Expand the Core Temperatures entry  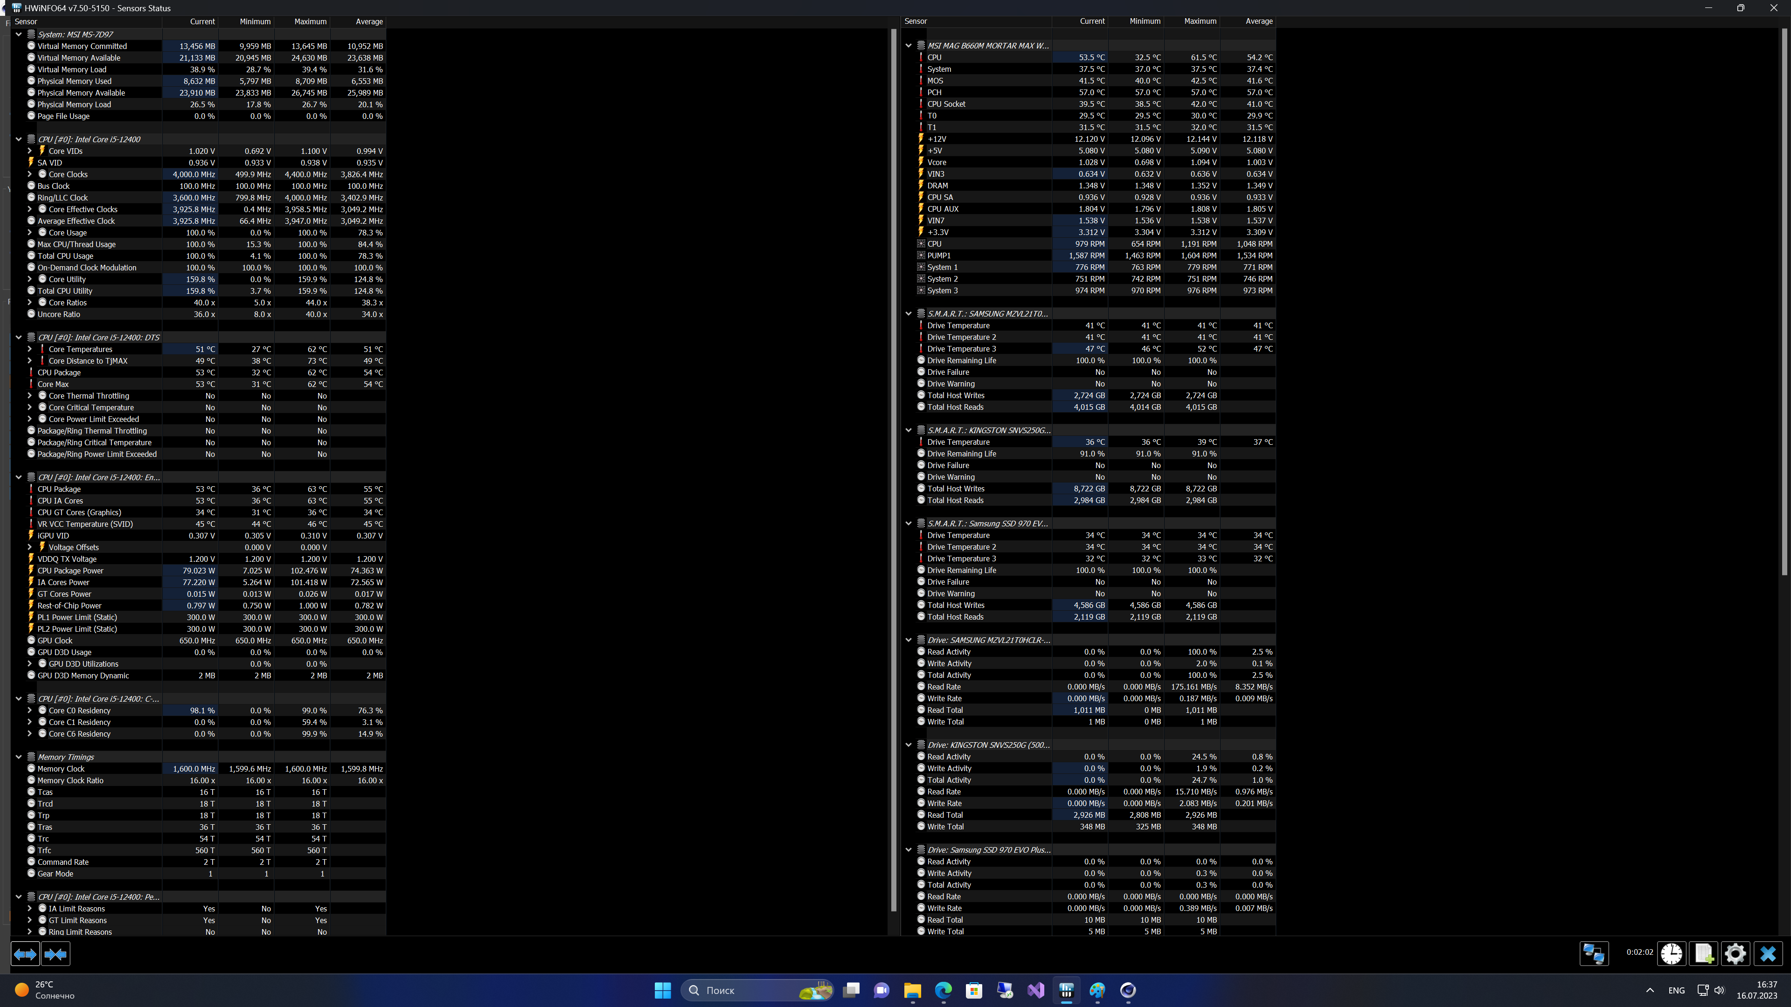tap(30, 350)
